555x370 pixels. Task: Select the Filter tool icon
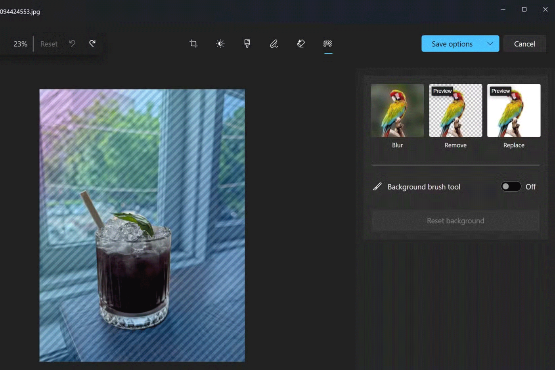247,44
